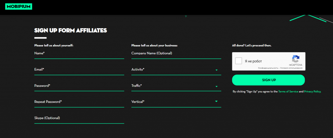Click the "All done? Let's proceed then." text
The height and width of the screenshot is (138, 333).
coord(251,46)
